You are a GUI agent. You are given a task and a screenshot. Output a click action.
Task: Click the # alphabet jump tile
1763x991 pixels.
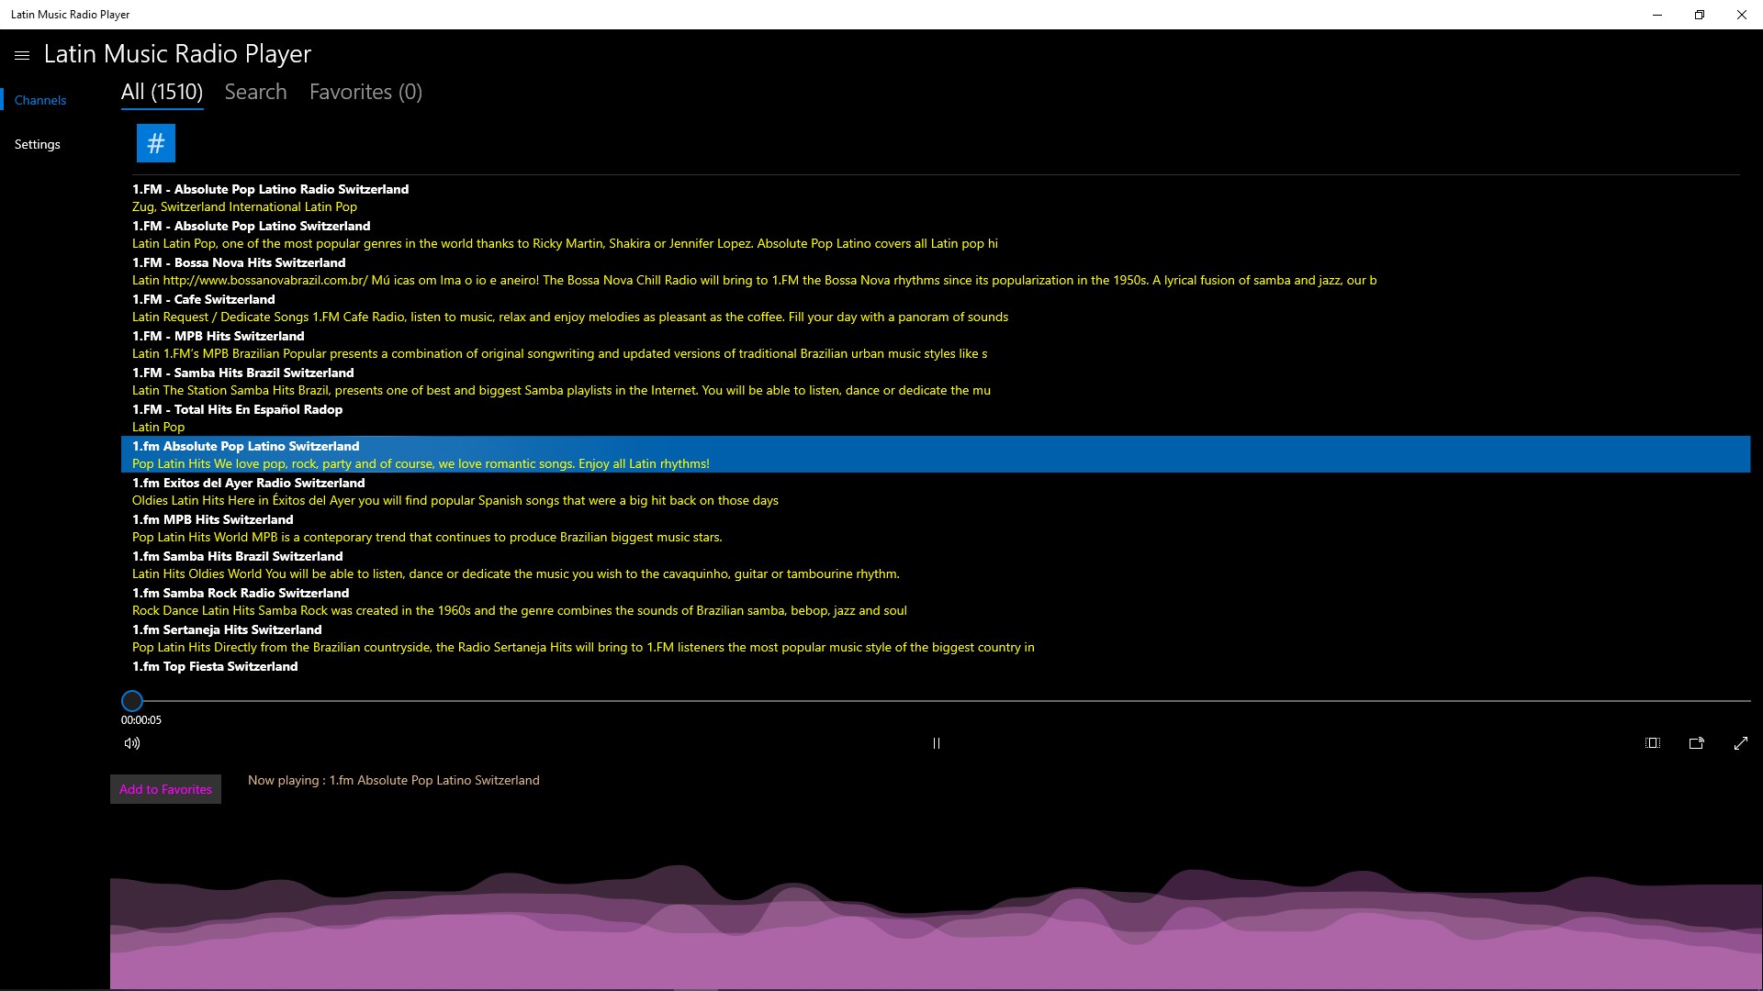(156, 143)
